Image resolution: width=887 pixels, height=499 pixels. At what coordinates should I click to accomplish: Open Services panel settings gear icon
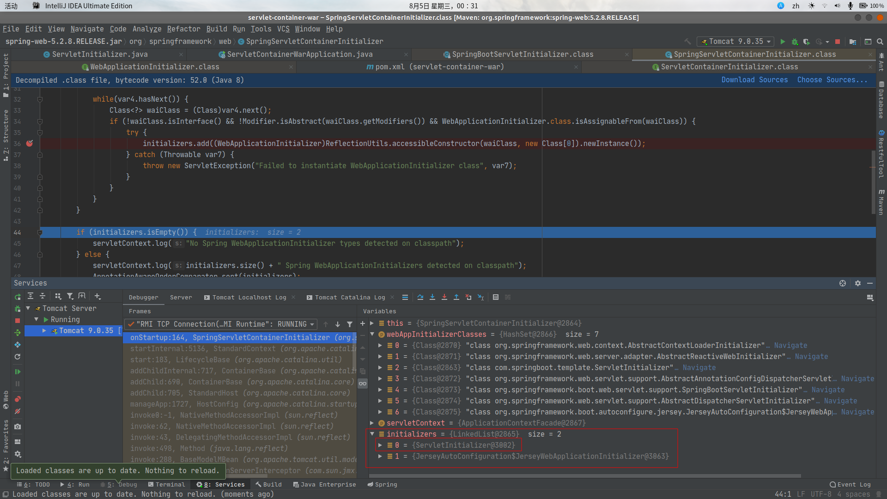click(x=858, y=283)
